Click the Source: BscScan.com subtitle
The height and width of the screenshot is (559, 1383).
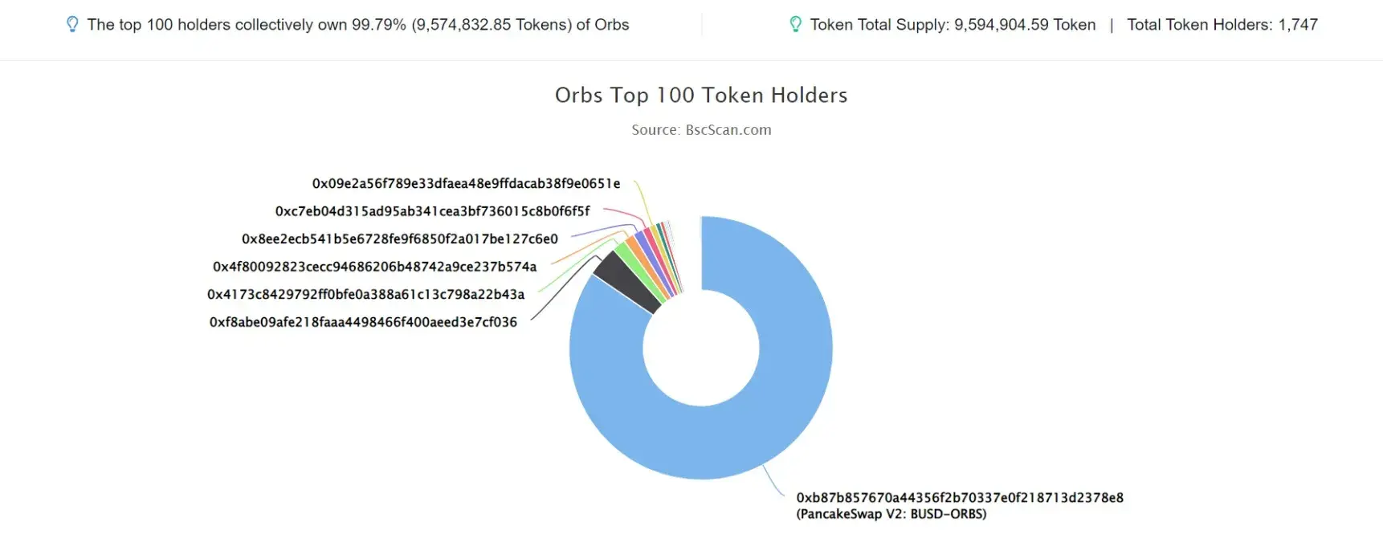click(x=701, y=130)
